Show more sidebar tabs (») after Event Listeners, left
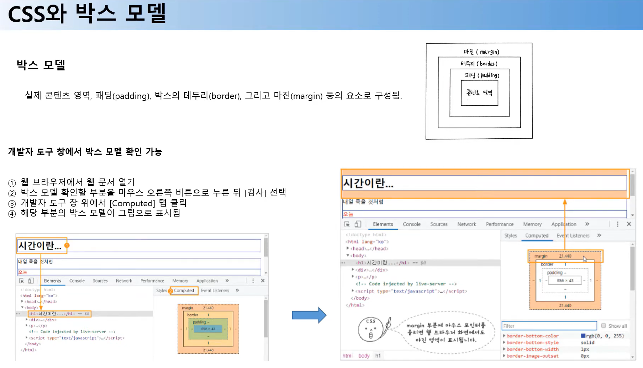Screen dimensions: 643x368 coord(237,290)
